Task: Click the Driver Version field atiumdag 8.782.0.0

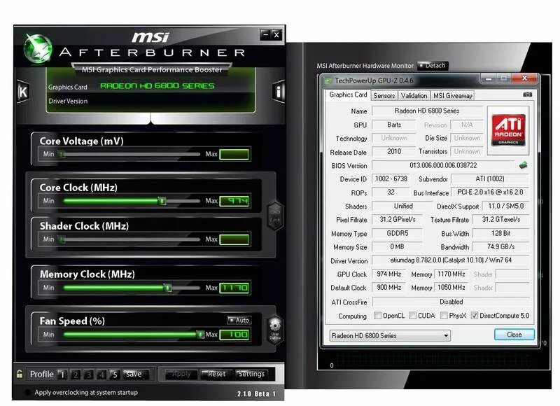Action: [451, 260]
